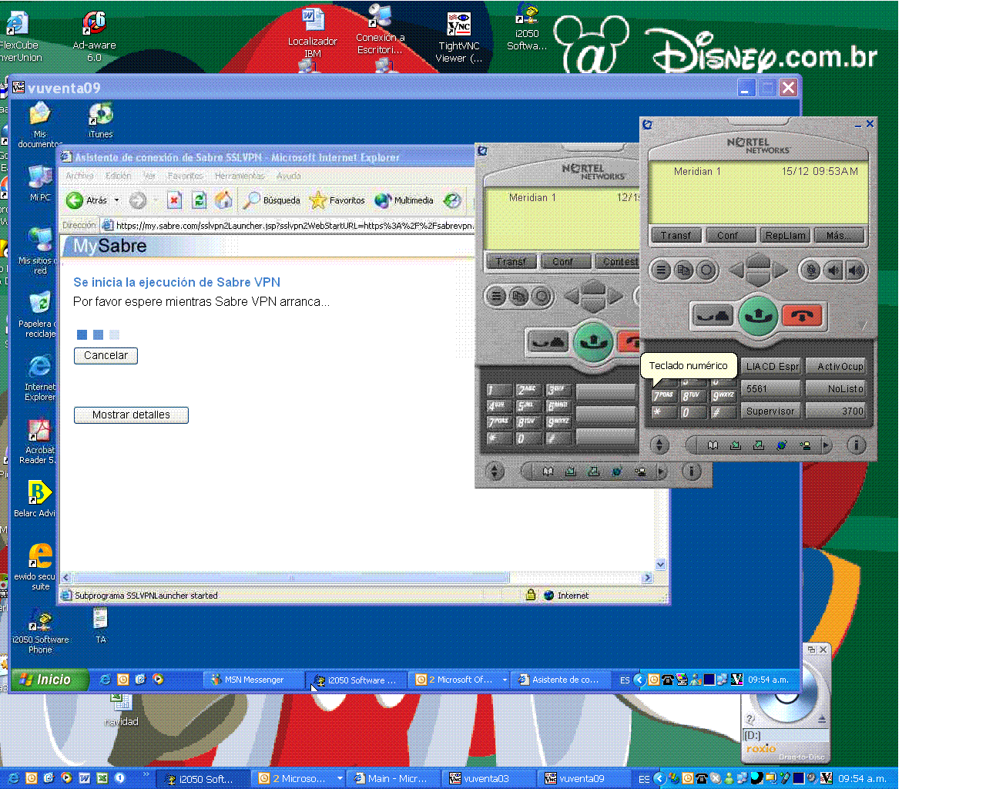Click Transf soft key on the rear softphone
The height and width of the screenshot is (789, 986).
point(511,261)
